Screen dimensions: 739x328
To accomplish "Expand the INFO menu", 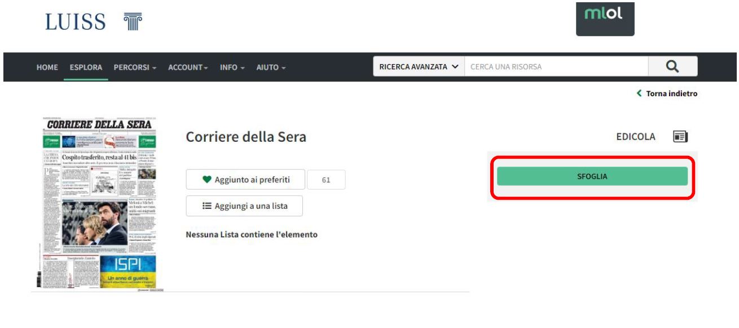I will (x=232, y=67).
